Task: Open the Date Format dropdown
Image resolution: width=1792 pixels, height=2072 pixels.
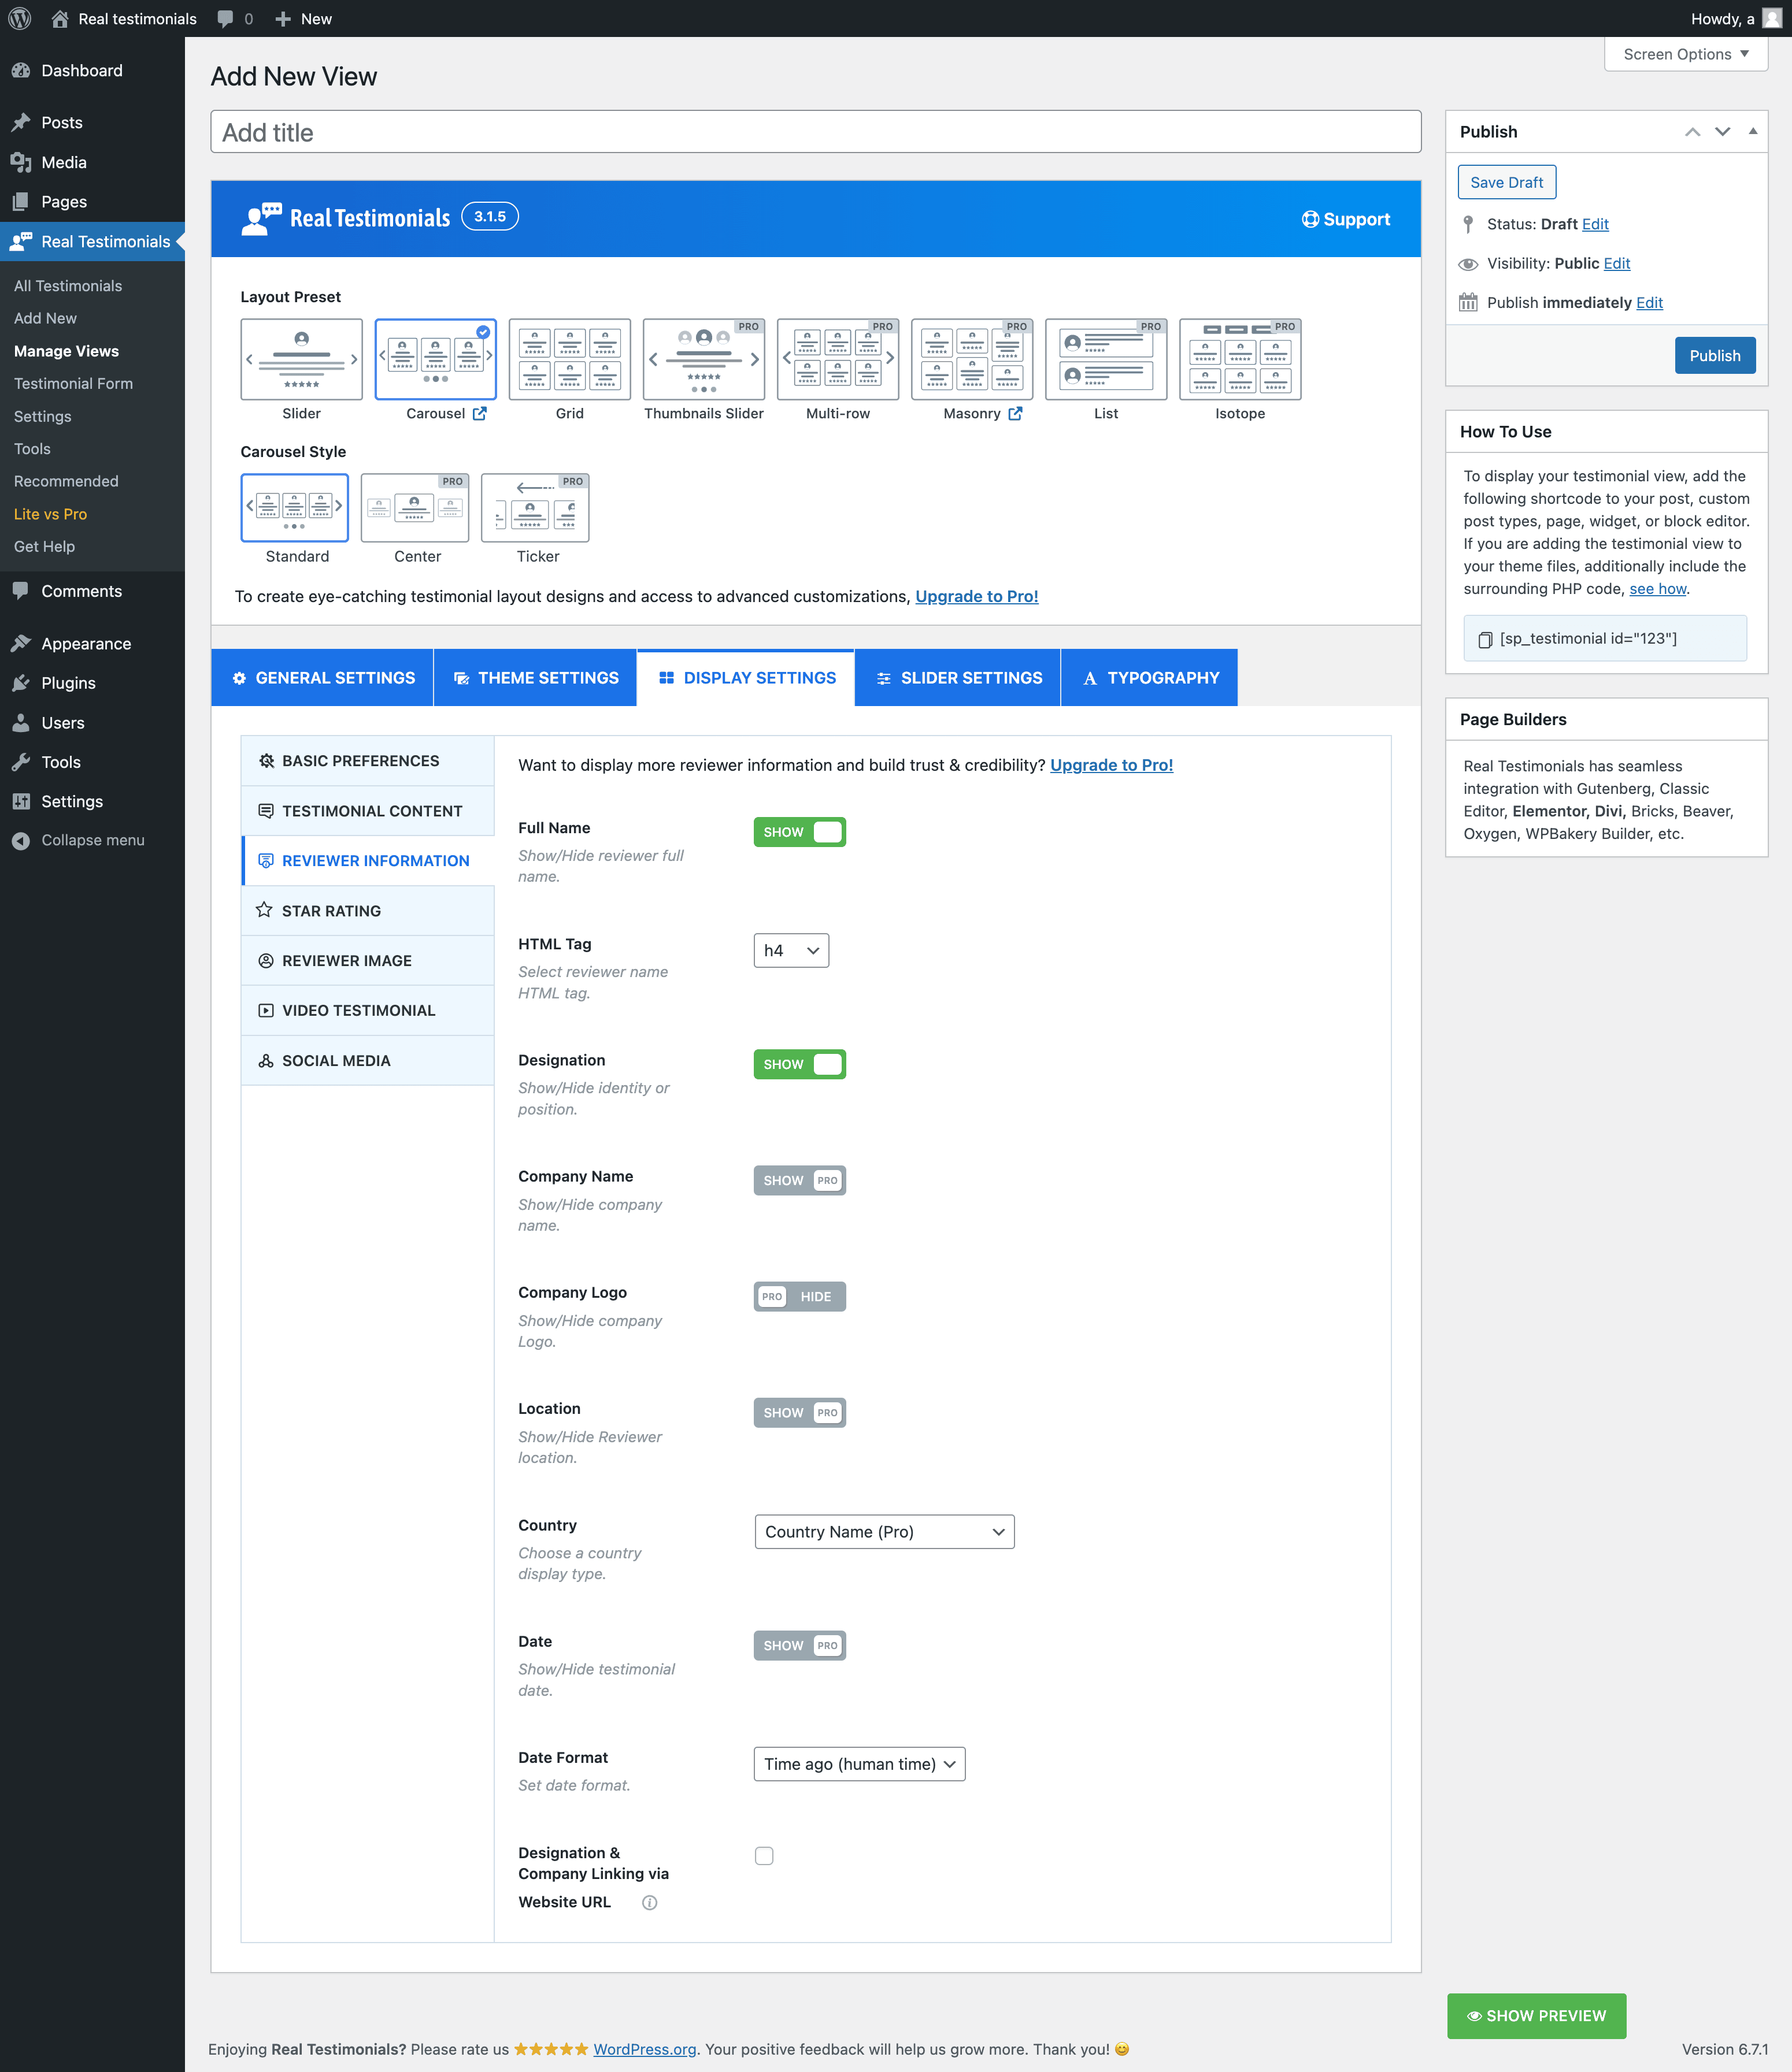Action: tap(860, 1764)
